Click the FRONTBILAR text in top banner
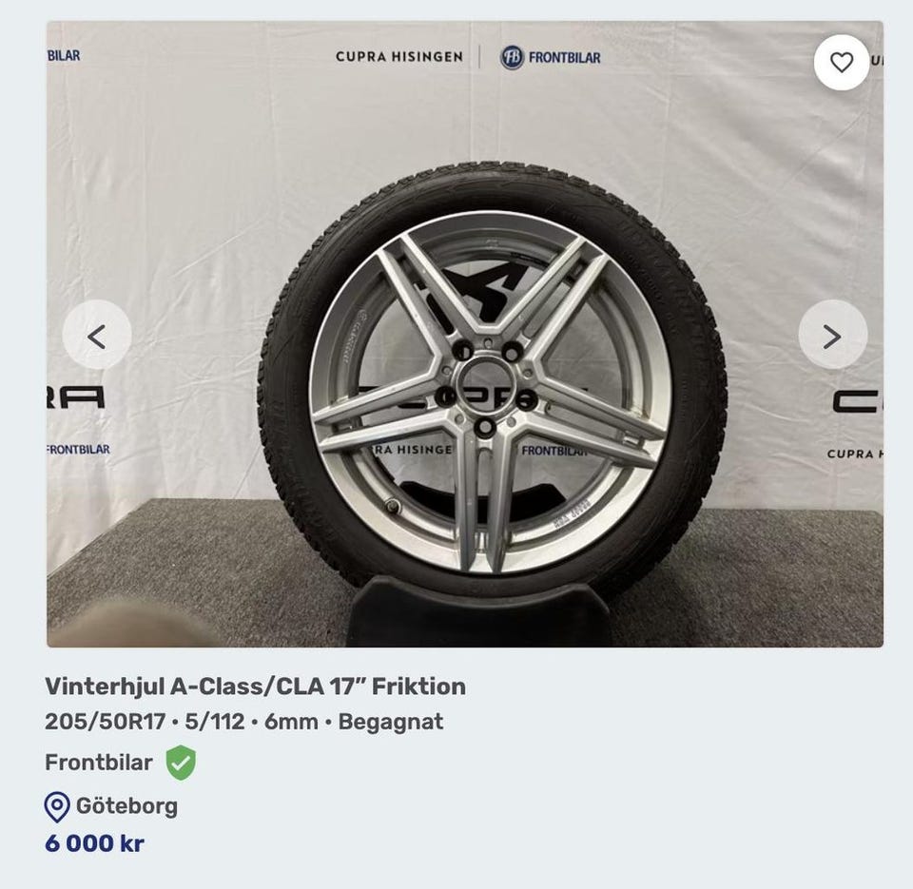The height and width of the screenshot is (889, 913). click(564, 57)
